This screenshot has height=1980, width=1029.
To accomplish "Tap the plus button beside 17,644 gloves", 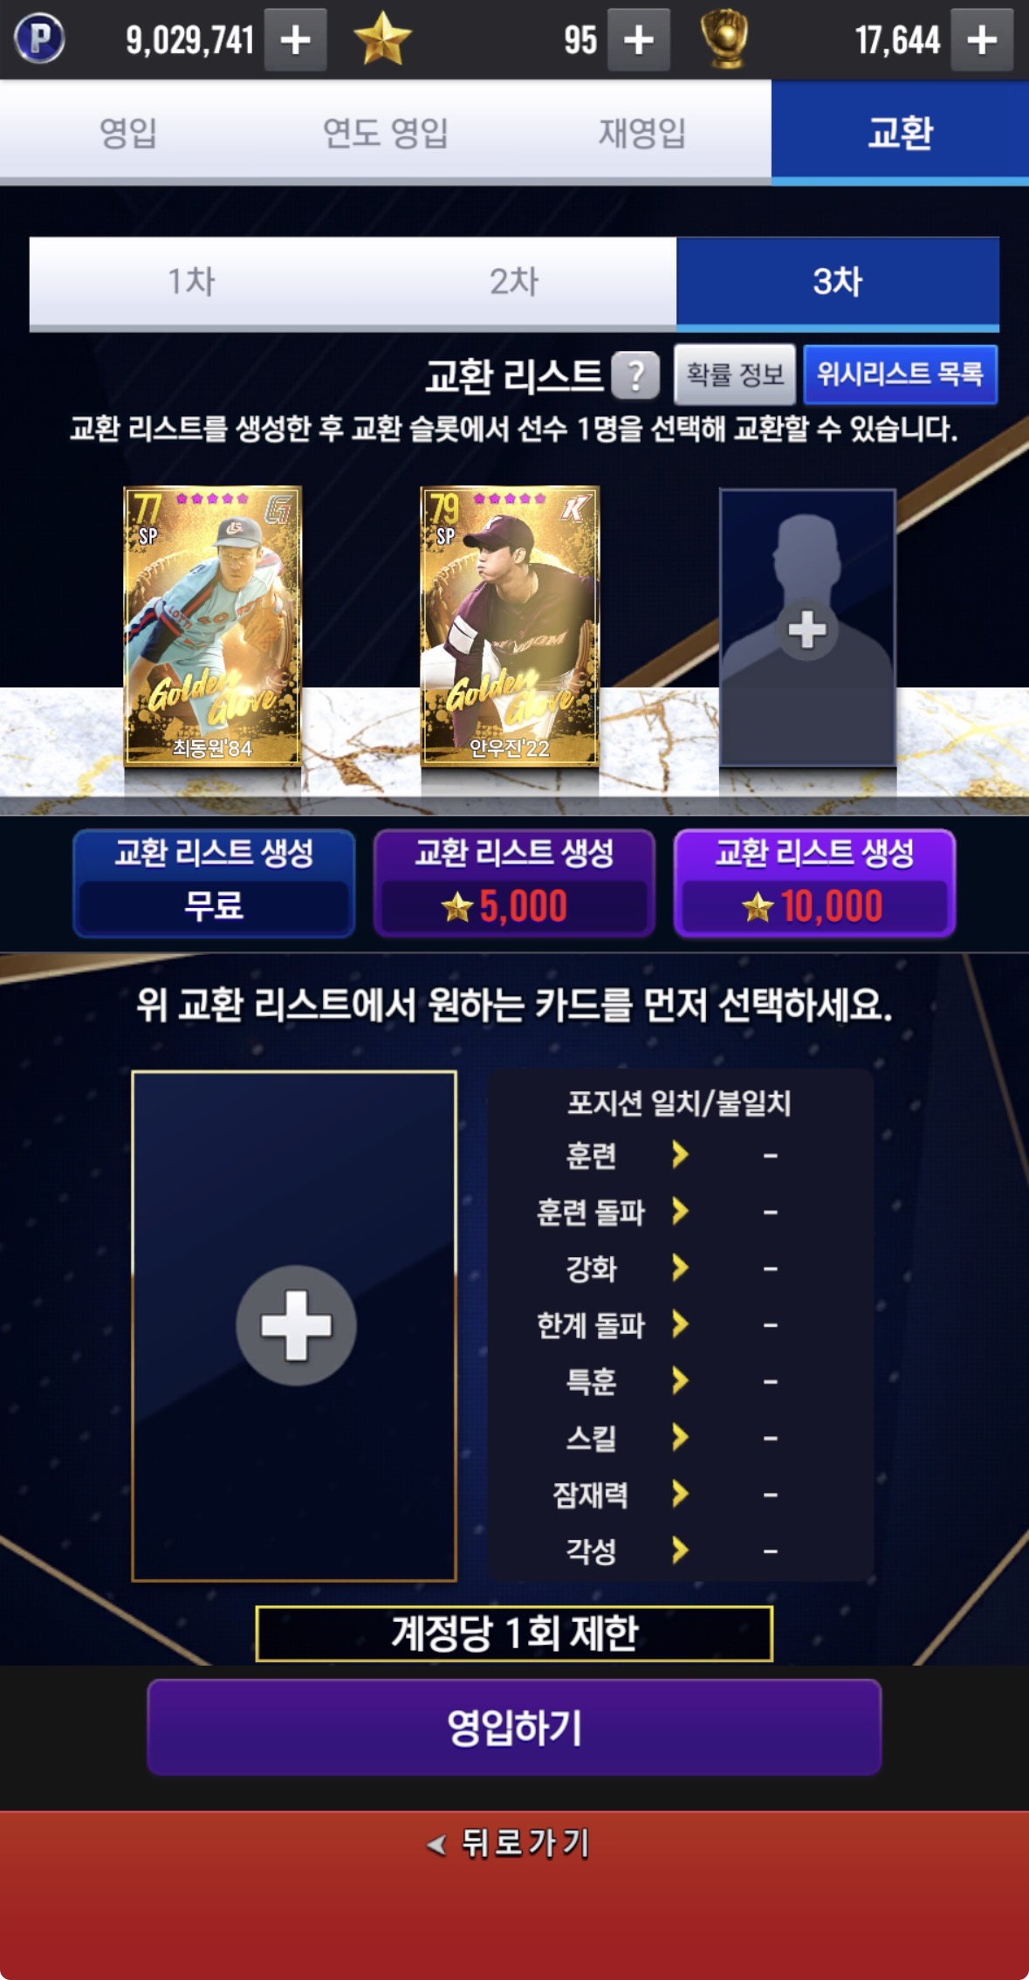I will [982, 39].
